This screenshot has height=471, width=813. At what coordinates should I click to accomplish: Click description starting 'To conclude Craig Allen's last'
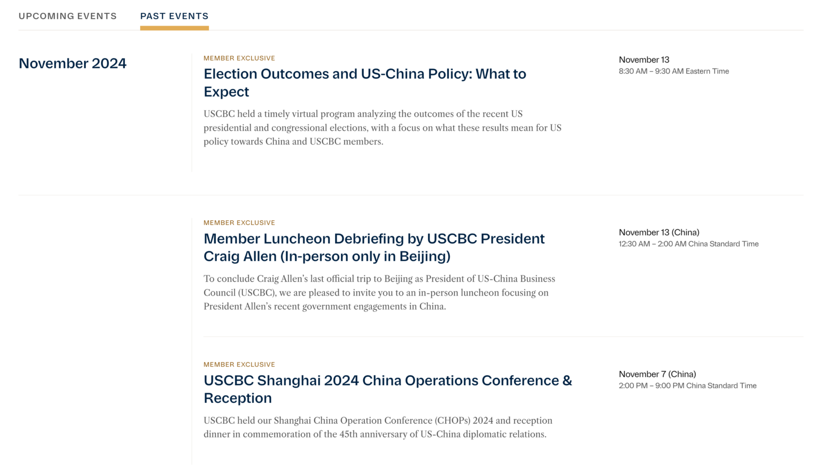pos(379,292)
